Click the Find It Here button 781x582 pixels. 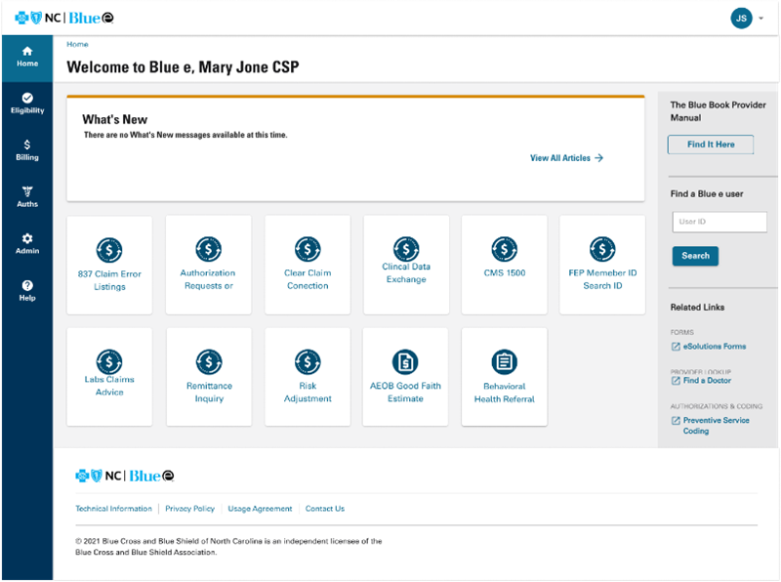[711, 145]
